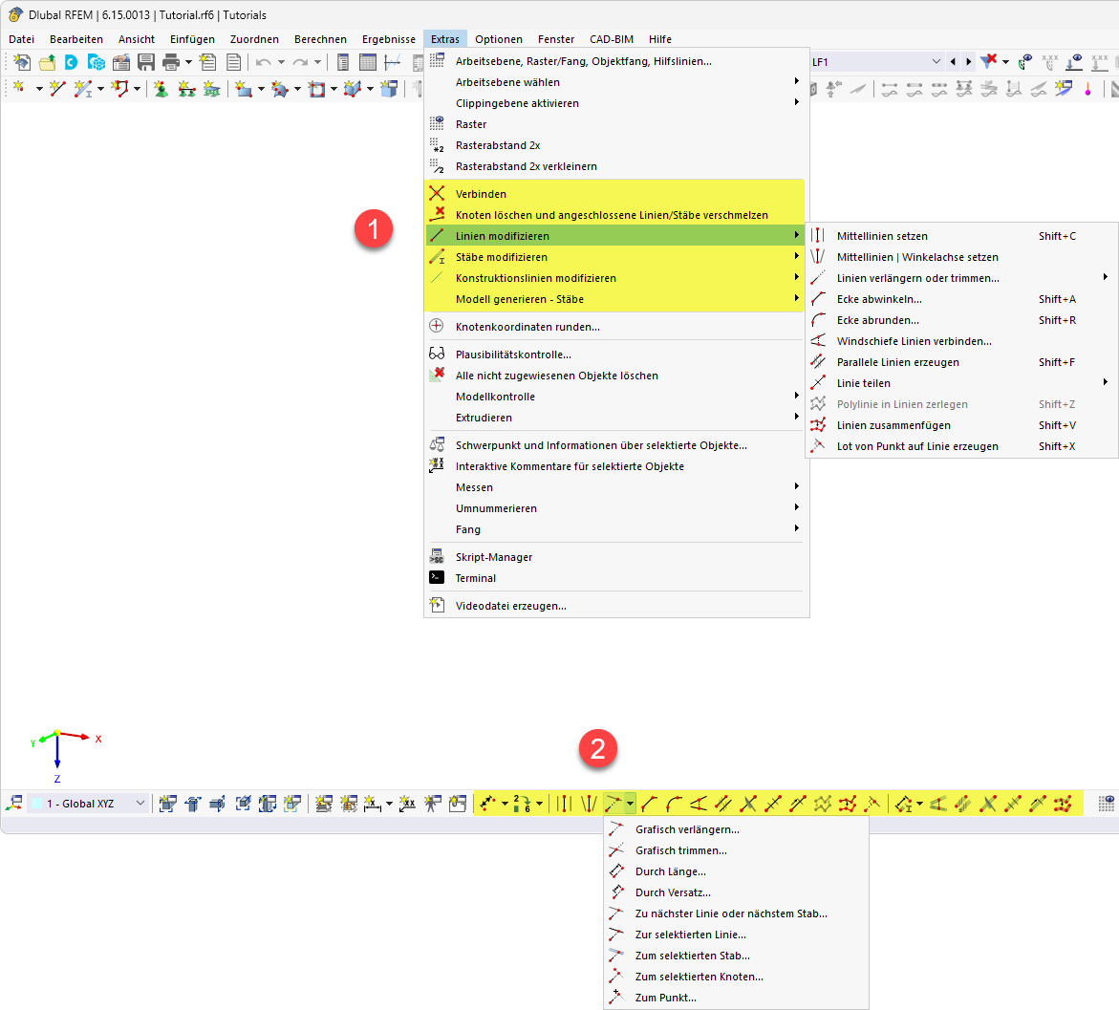Select Linien modifizieren menu entry
1119x1010 pixels.
point(615,236)
